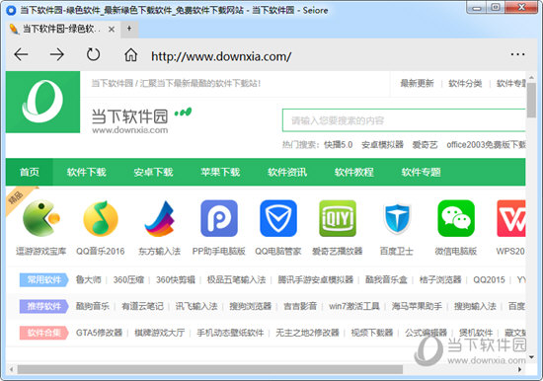Viewport: 543px width, 381px height.
Task: Open the GTA5修改器 link
Action: (99, 333)
